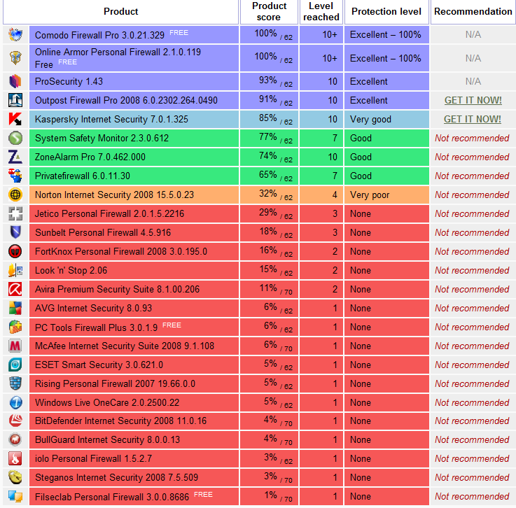The width and height of the screenshot is (516, 508).
Task: Click Very good protection level for Kaspersky
Action: (370, 120)
